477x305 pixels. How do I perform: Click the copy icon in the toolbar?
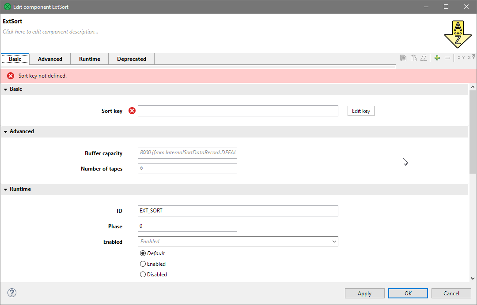pyautogui.click(x=403, y=58)
